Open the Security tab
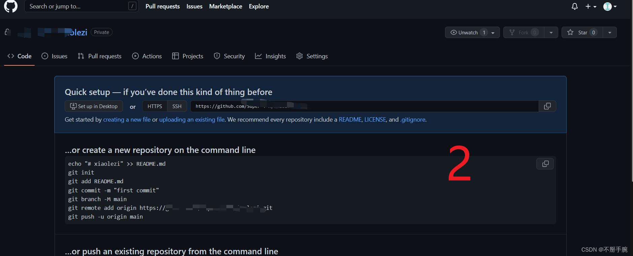 pos(229,56)
